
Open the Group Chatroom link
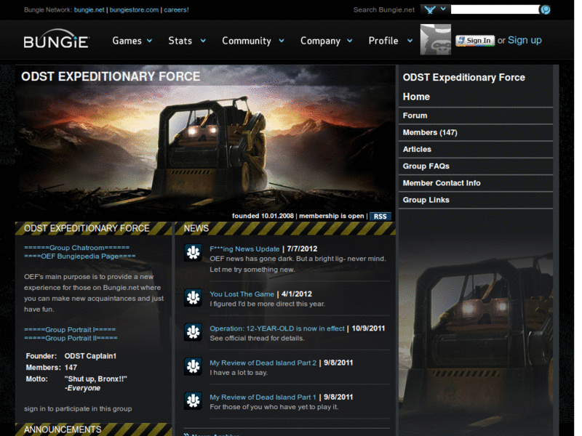point(77,248)
